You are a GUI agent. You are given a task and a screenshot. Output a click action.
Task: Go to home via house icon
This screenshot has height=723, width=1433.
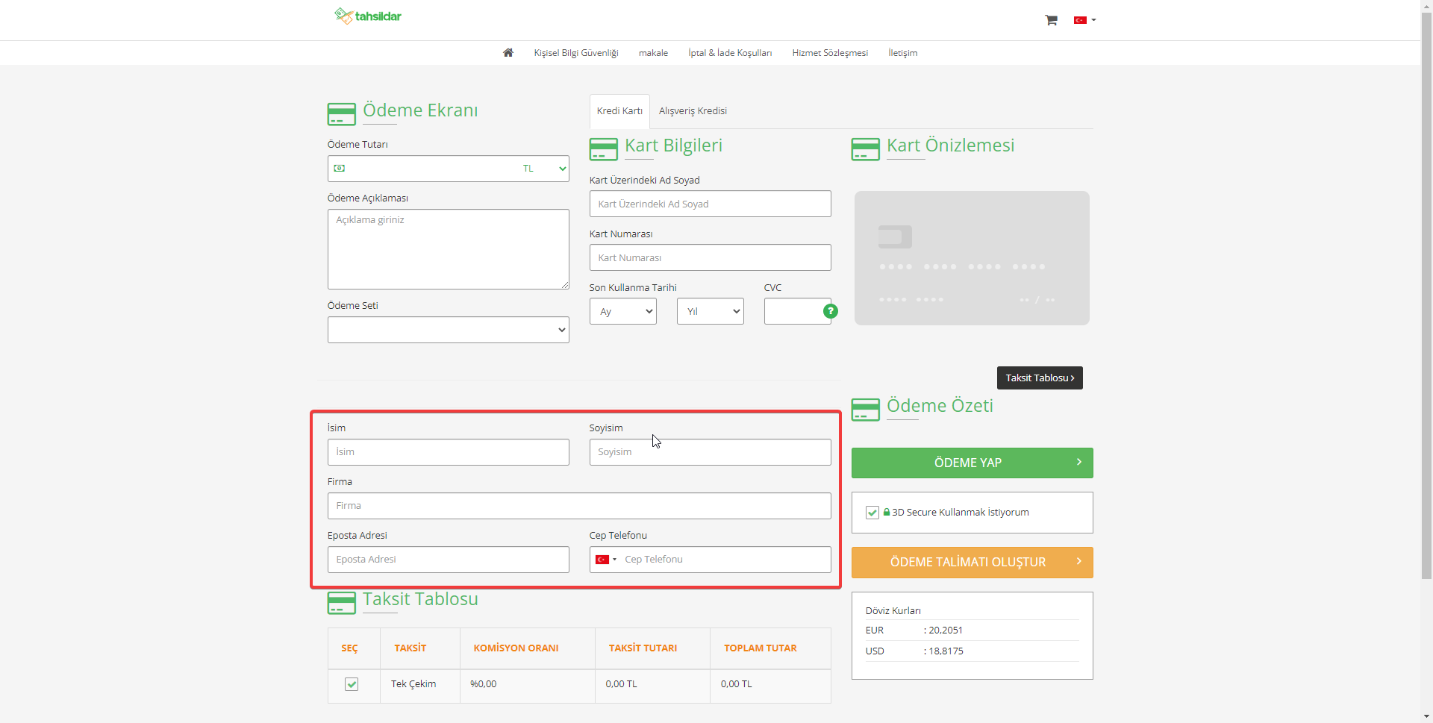[x=508, y=52]
